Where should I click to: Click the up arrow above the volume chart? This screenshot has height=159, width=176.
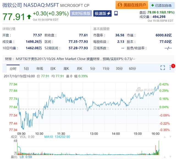[165, 137]
